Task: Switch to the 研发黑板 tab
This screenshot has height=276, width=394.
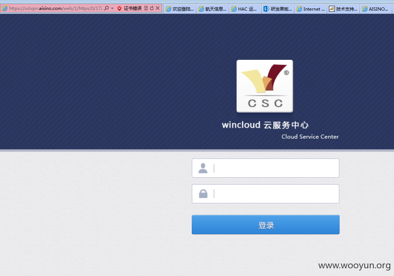Action: (x=277, y=9)
